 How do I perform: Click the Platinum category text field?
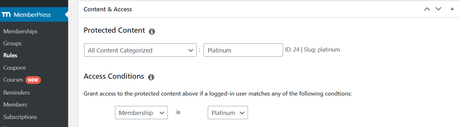[243, 50]
